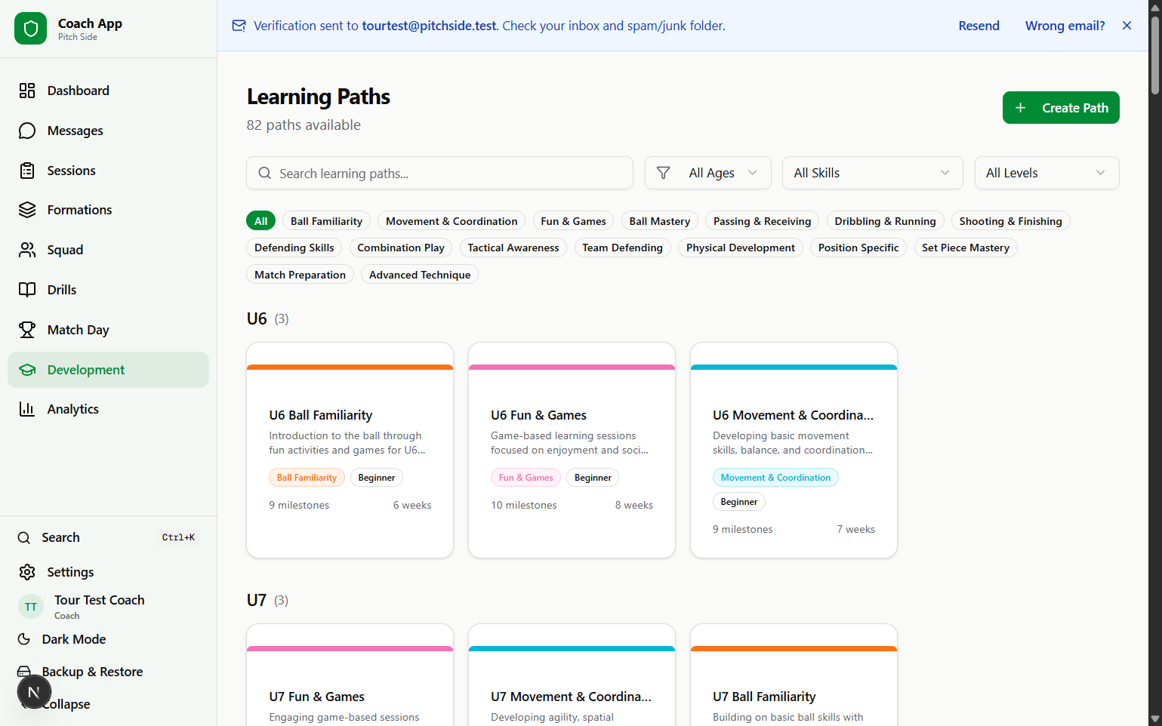Go to the Settings menu item
Viewport: 1162px width, 726px height.
(x=70, y=572)
